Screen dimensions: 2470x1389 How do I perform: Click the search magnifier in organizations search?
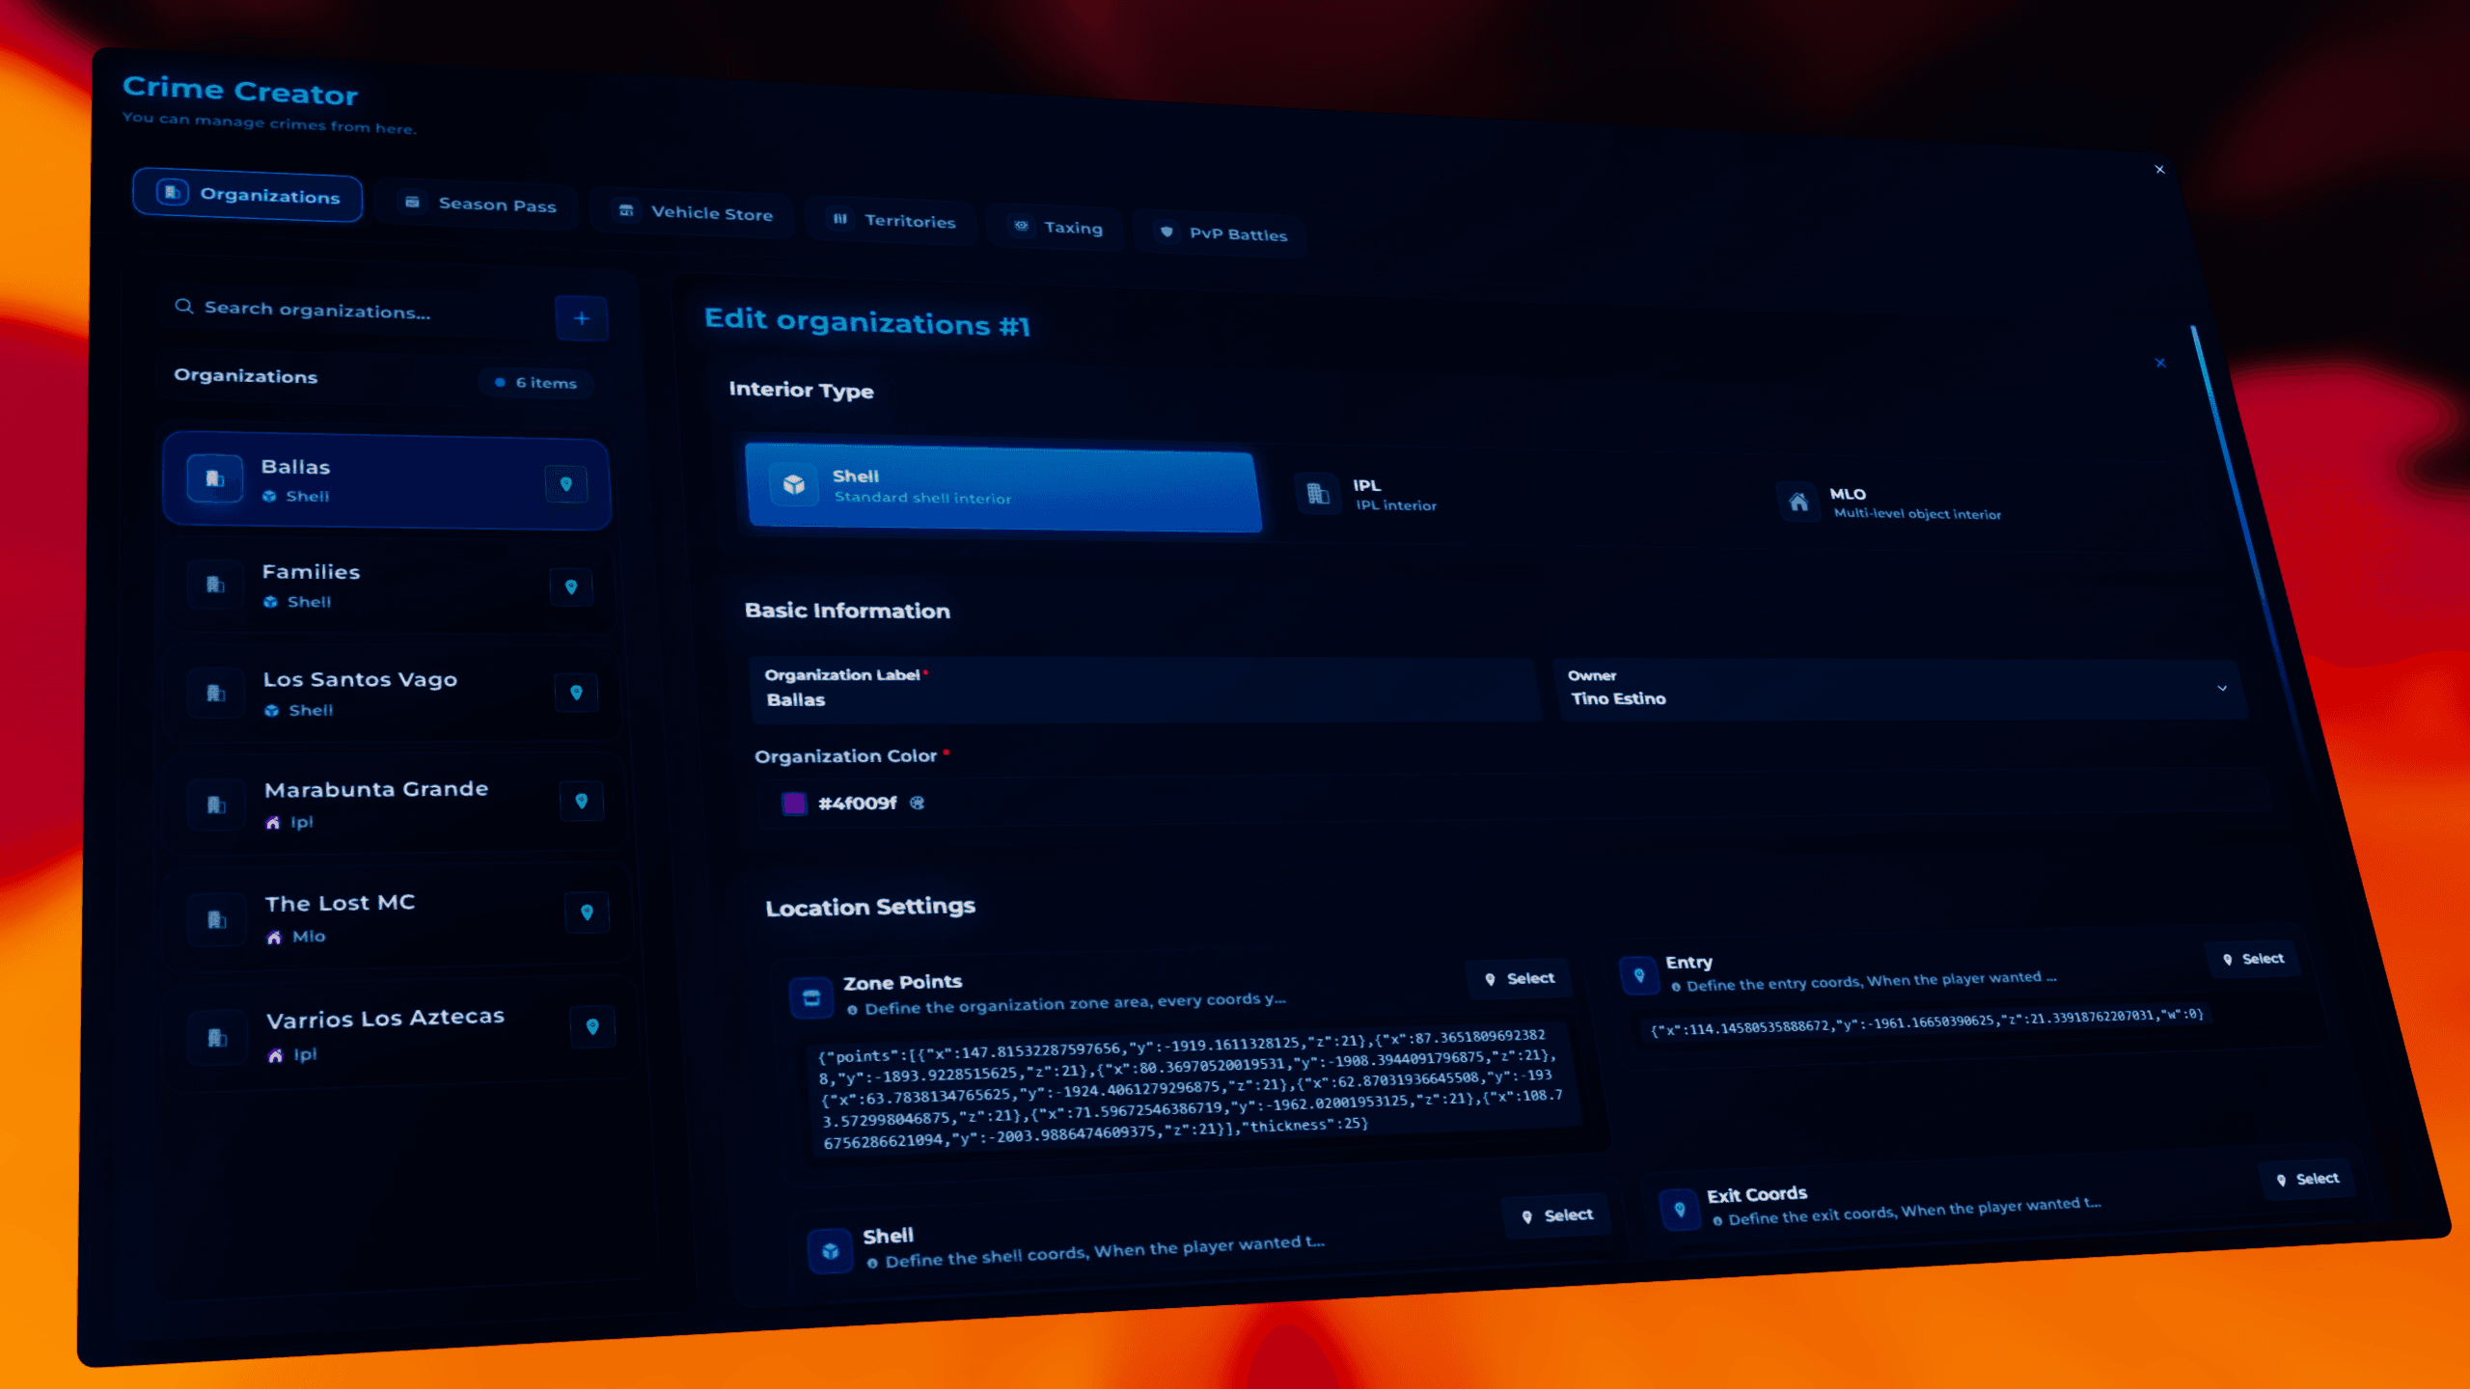184,306
